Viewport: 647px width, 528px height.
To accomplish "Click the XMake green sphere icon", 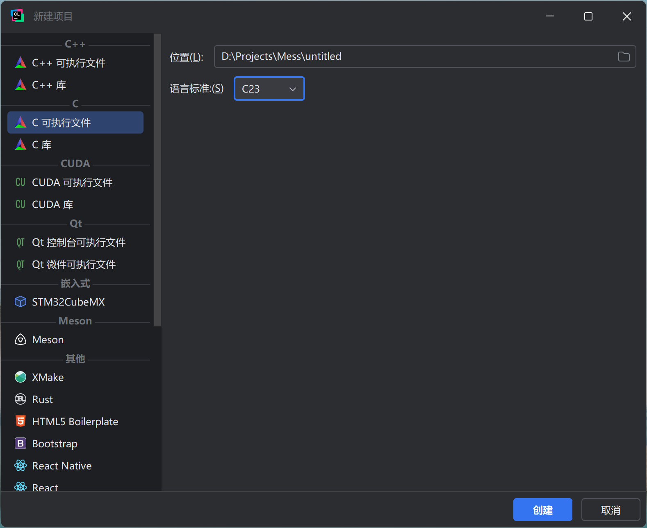I will pyautogui.click(x=21, y=377).
